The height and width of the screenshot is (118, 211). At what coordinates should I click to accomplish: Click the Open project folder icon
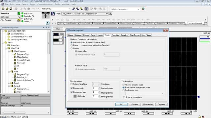(x=7, y=9)
